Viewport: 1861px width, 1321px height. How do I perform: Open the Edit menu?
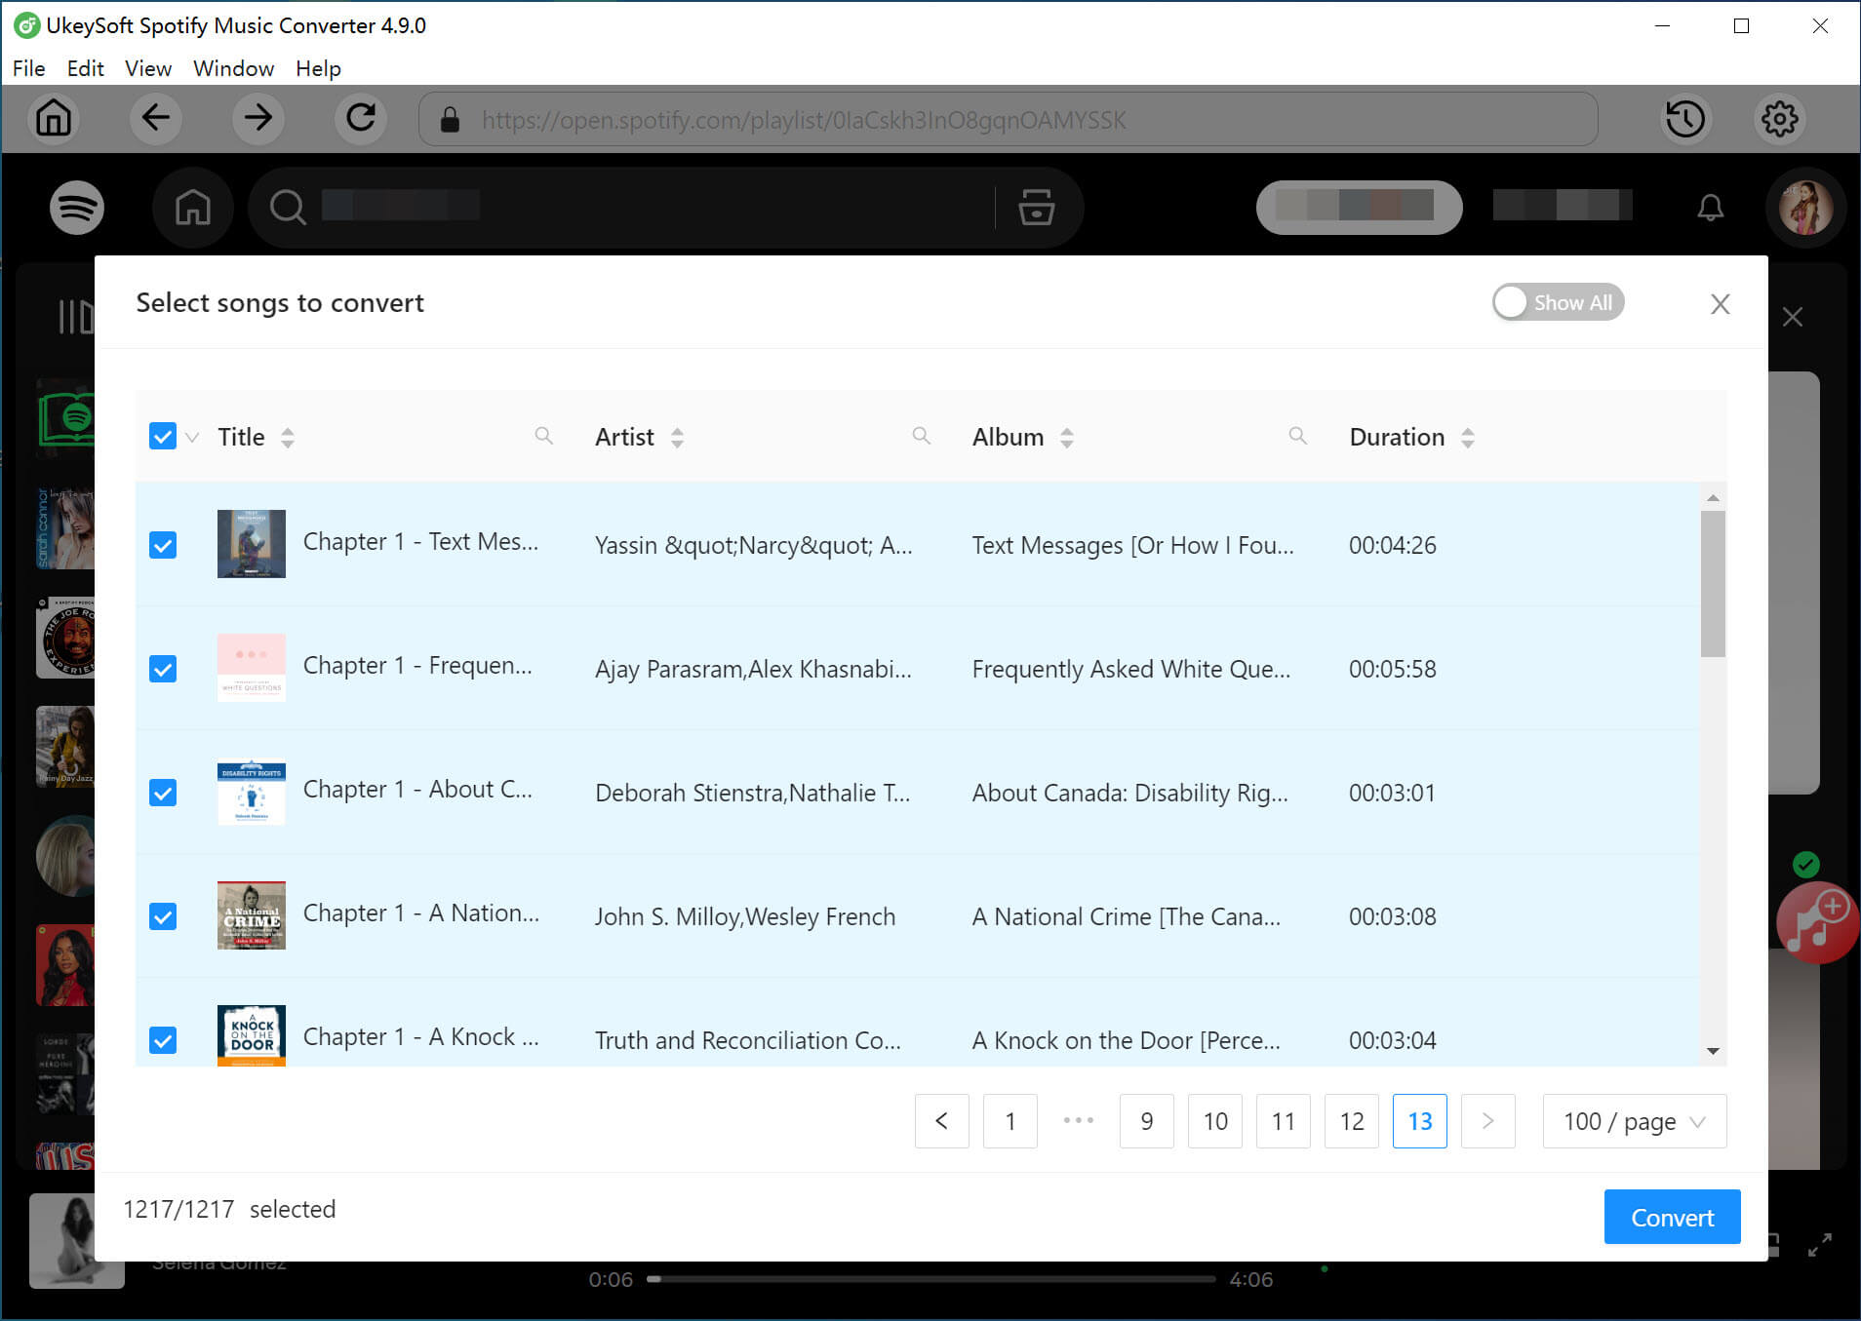(x=85, y=68)
